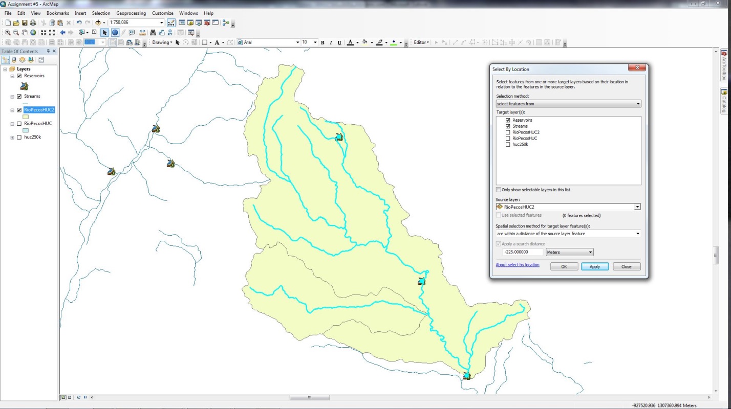Viewport: 731px width, 409px height.
Task: Turn on RioPecosHUC layer in Table Of Contents
Action: point(19,124)
